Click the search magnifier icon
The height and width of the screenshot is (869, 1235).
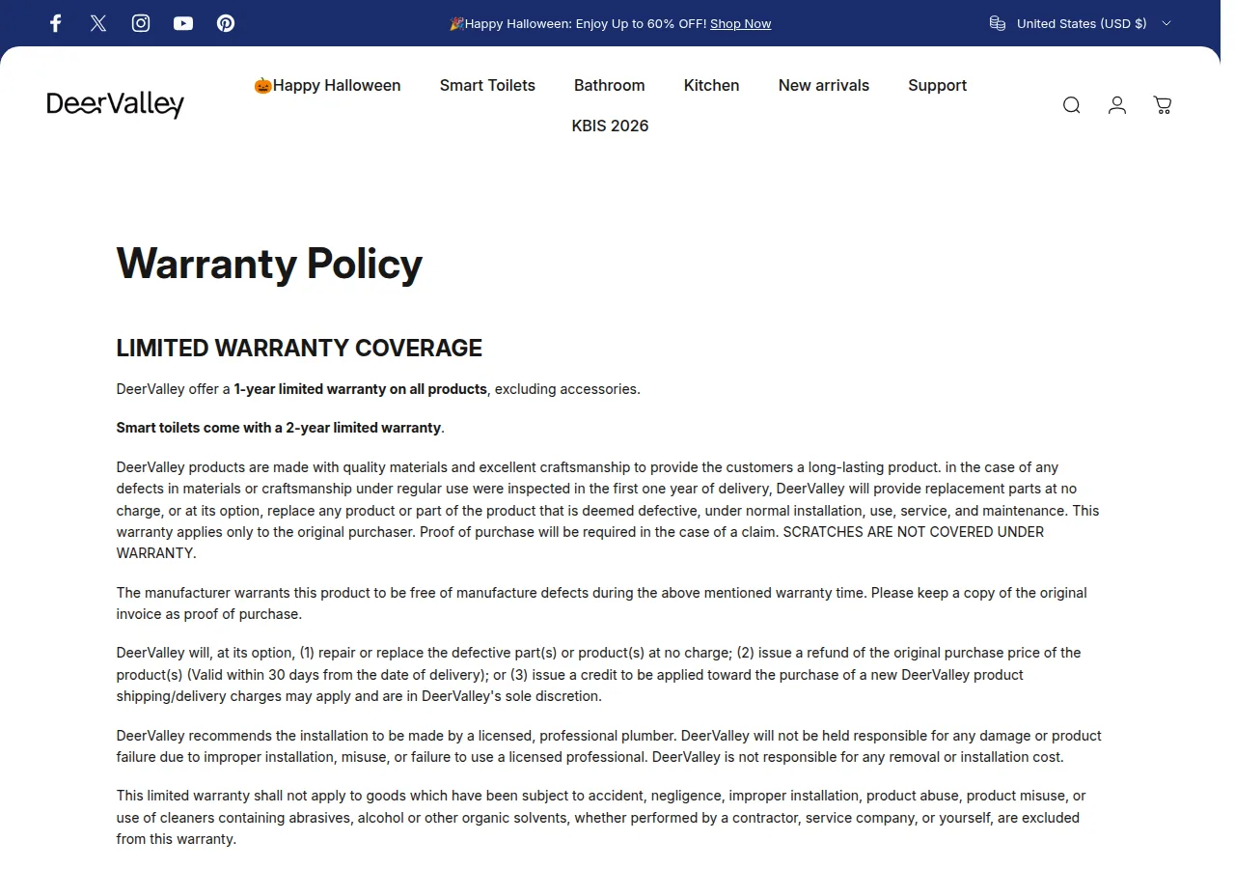[x=1071, y=105]
